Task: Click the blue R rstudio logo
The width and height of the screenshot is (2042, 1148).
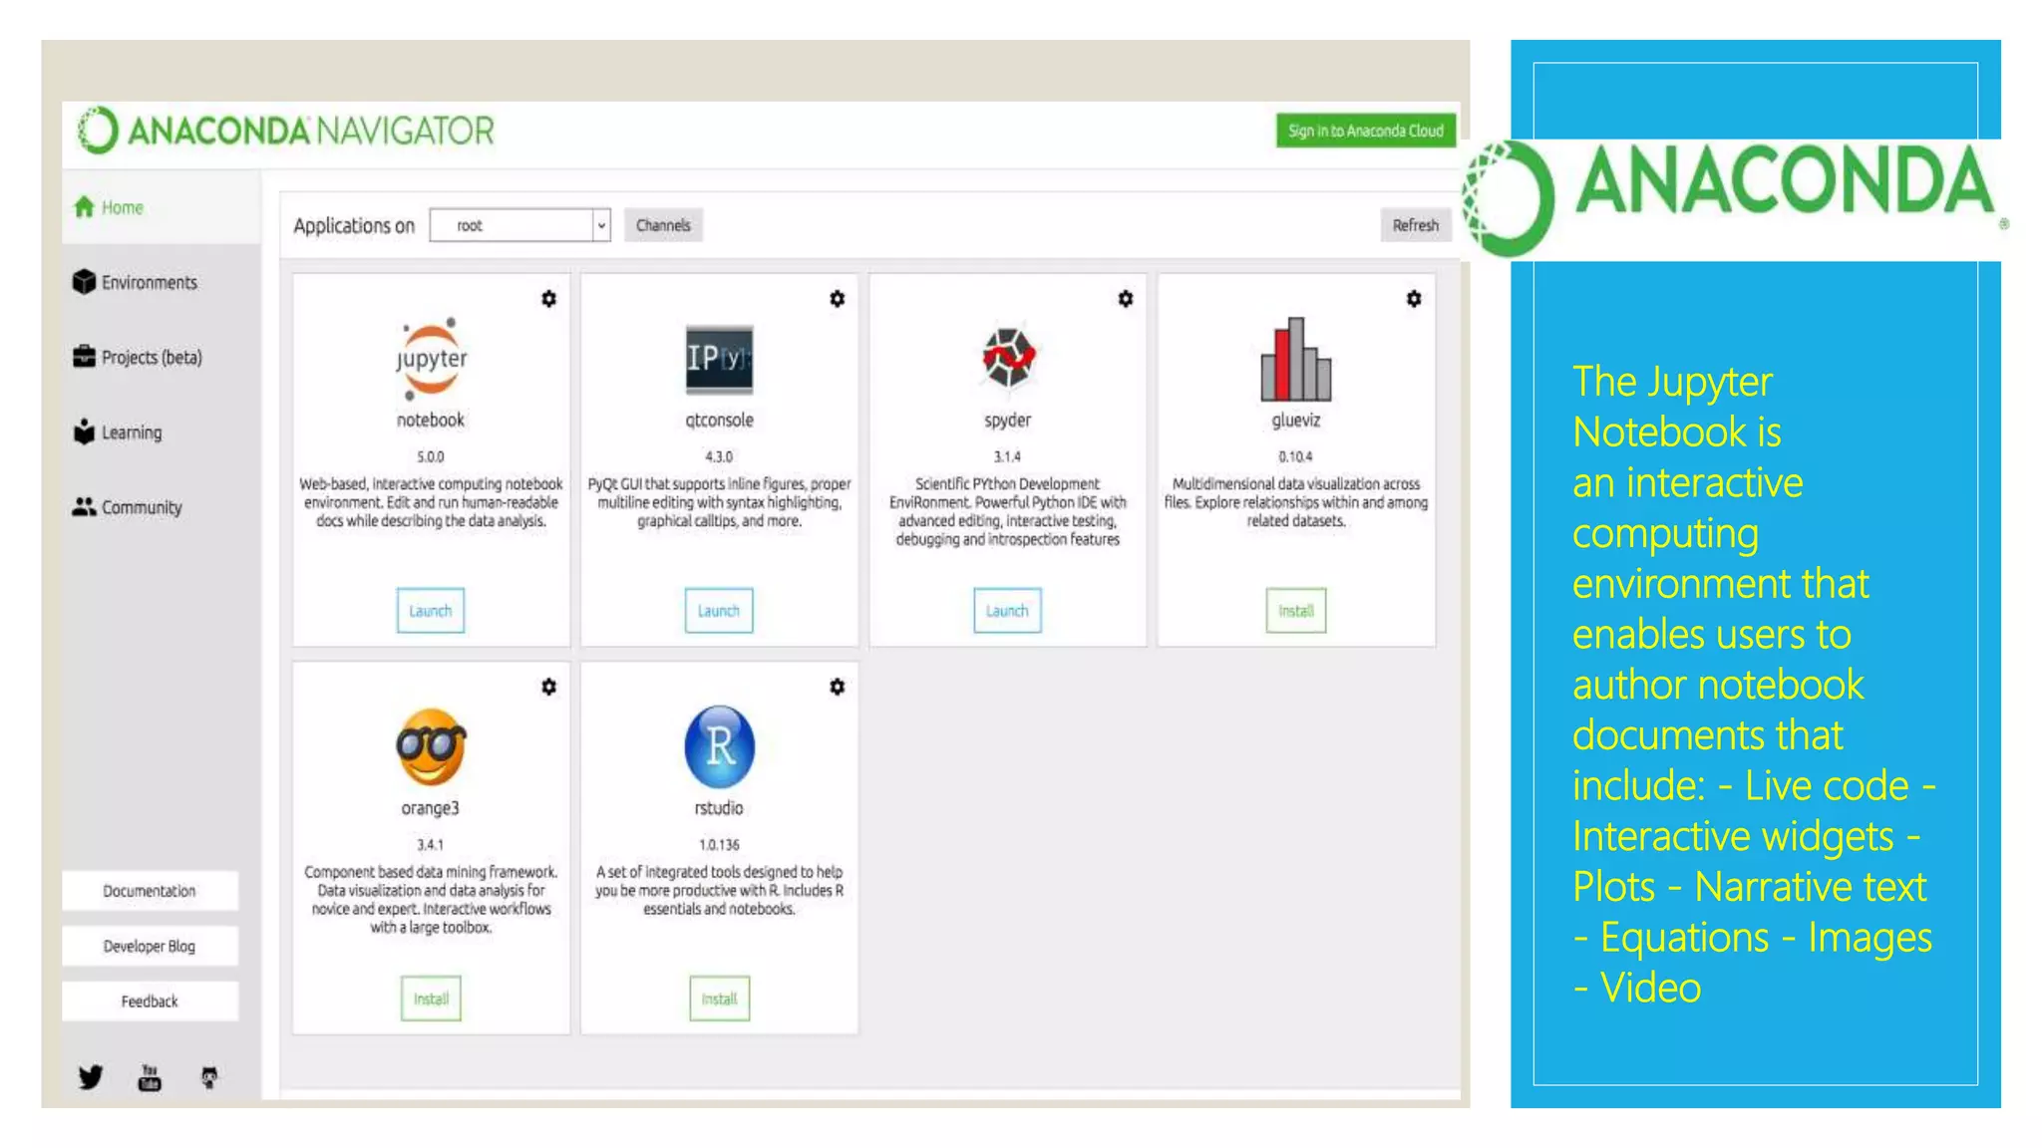Action: coord(719,746)
